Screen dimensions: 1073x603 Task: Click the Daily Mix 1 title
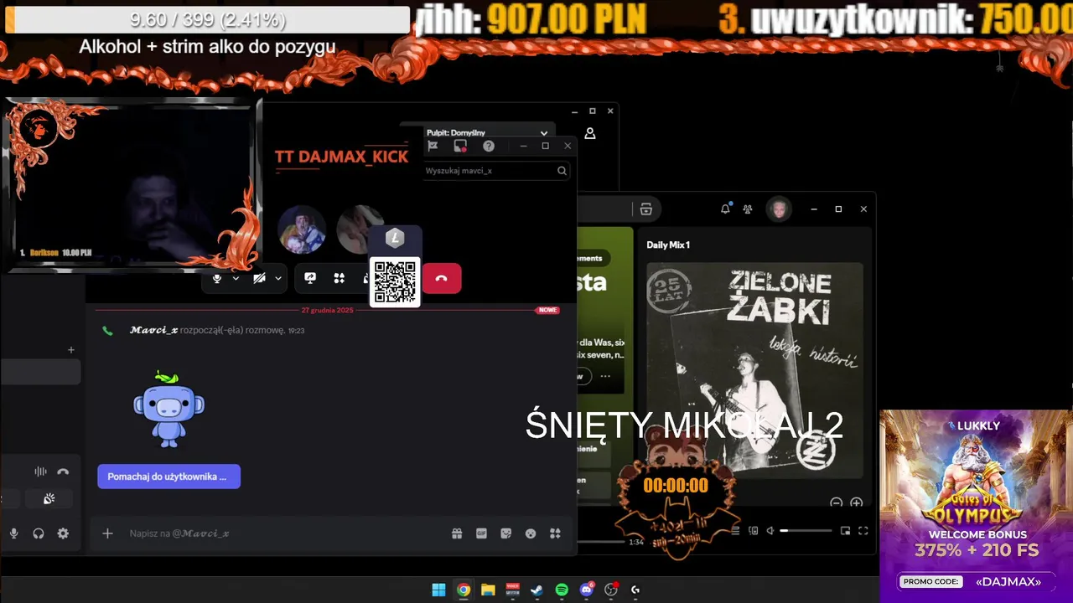pyautogui.click(x=668, y=245)
